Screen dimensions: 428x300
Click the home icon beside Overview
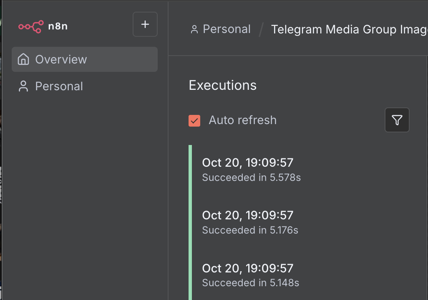24,59
